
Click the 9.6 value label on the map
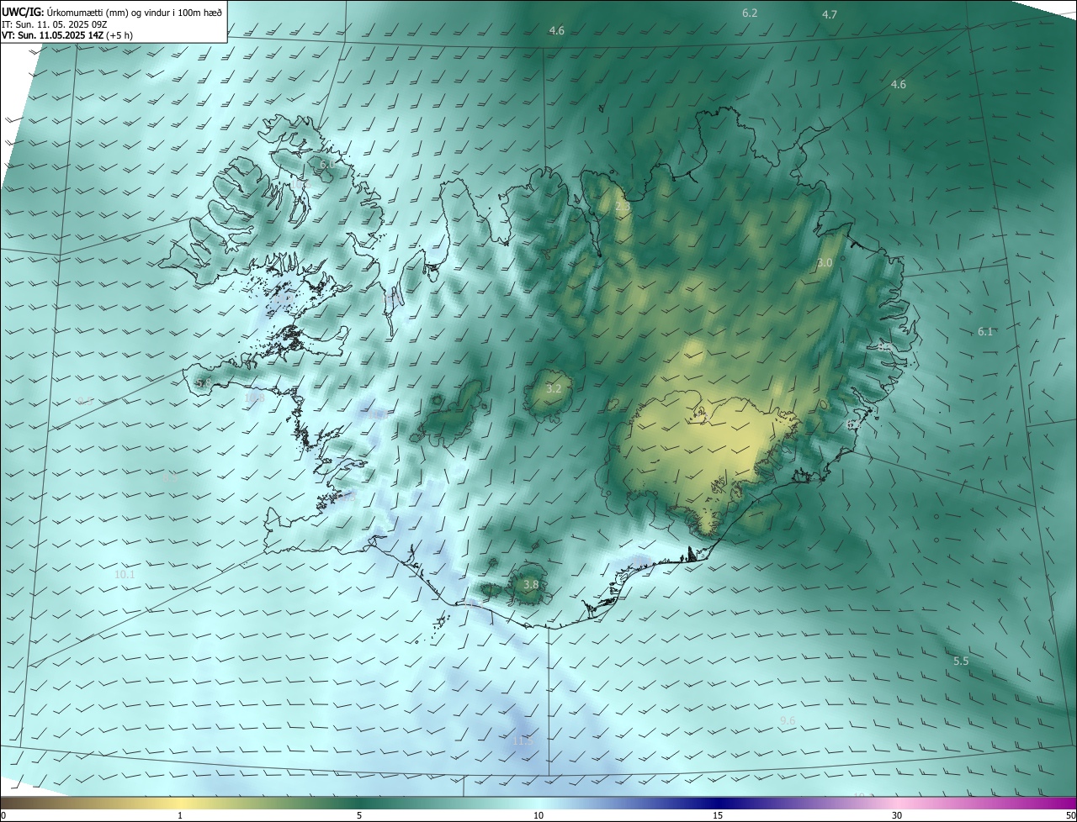[788, 721]
